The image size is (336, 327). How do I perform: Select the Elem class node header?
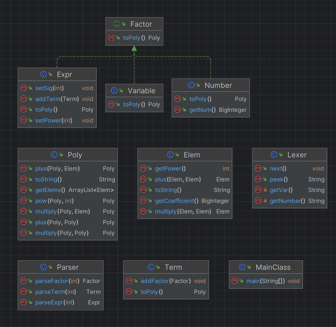point(185,155)
